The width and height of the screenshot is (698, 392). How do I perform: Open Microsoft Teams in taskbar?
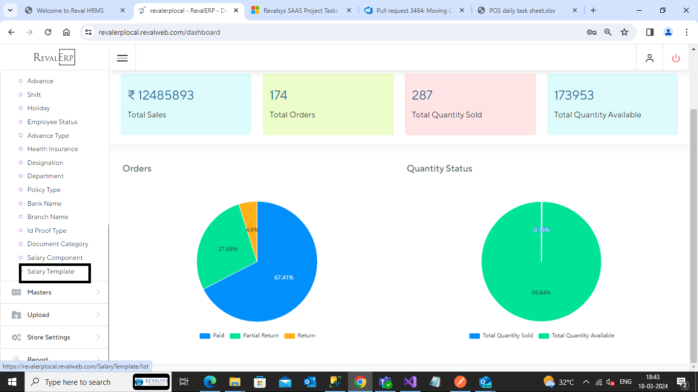[385, 382]
